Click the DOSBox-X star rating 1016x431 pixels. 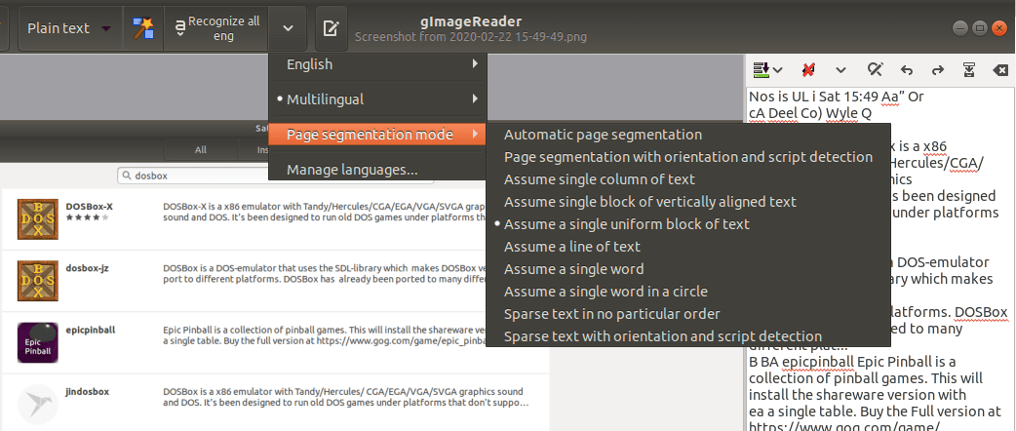(88, 217)
